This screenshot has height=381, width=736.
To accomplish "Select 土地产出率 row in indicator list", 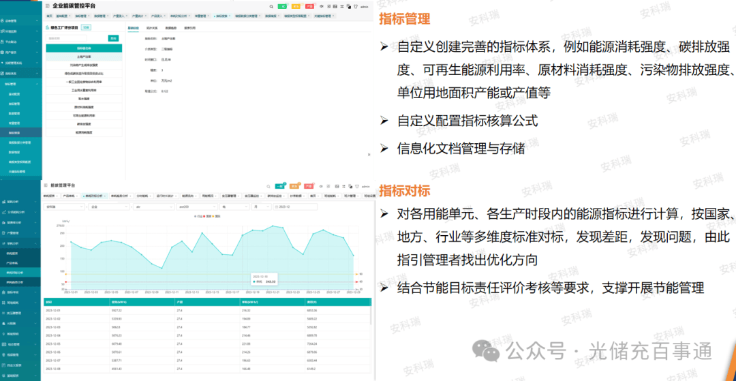I will click(84, 56).
